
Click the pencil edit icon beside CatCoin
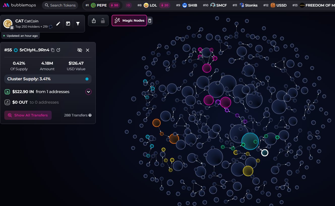[58, 24]
